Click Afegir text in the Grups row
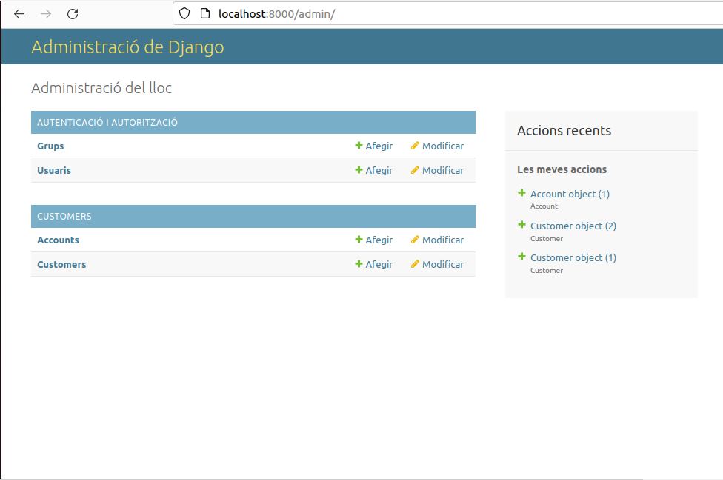 click(379, 146)
